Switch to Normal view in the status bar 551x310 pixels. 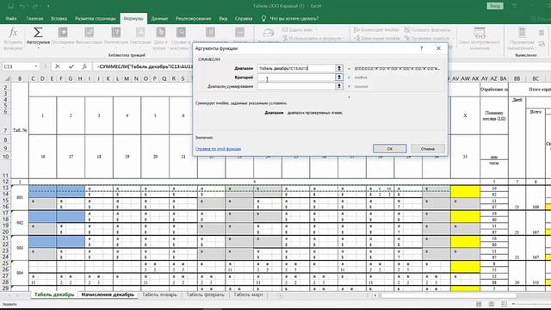point(479,304)
